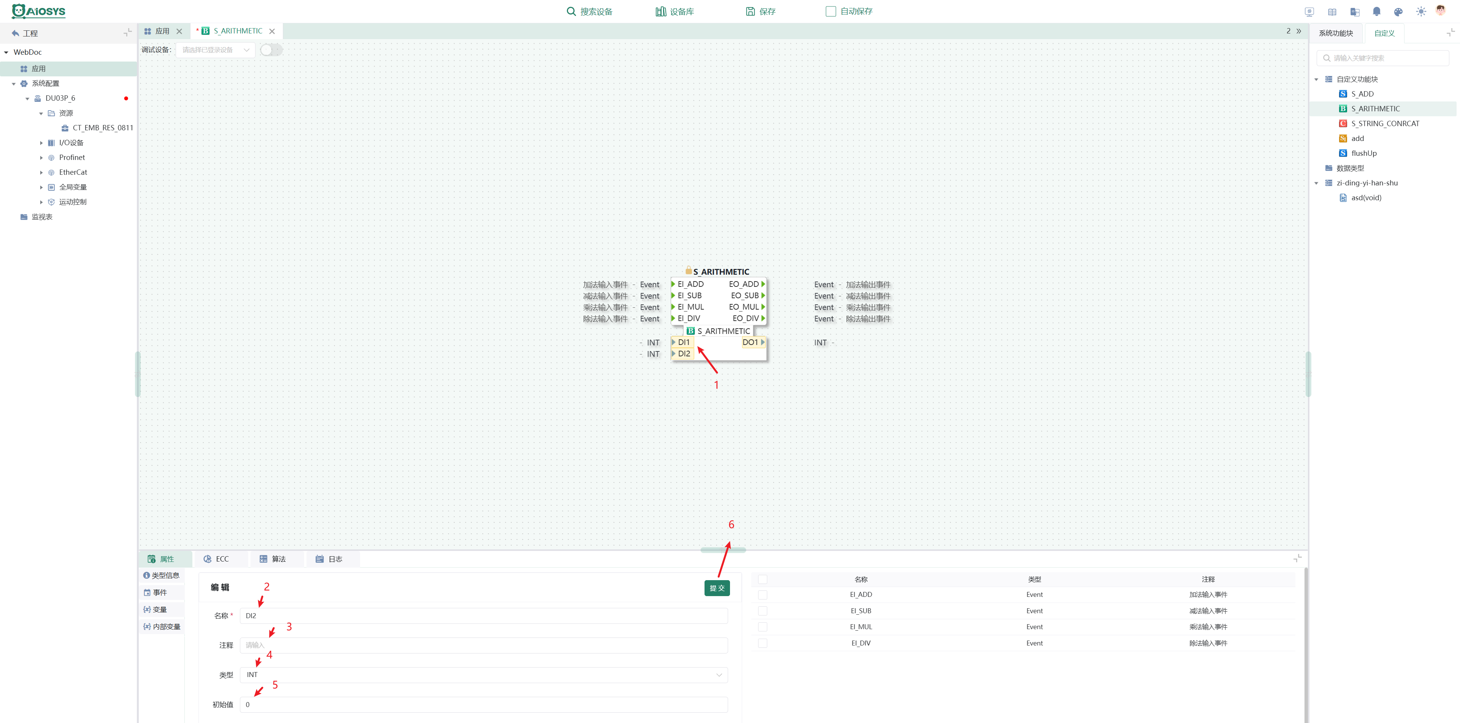Viewport: 1460px width, 723px height.
Task: Click the lock icon above S_ARITHMETIC block
Action: pyautogui.click(x=689, y=270)
